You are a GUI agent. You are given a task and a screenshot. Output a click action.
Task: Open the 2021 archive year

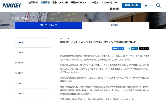click(32, 83)
